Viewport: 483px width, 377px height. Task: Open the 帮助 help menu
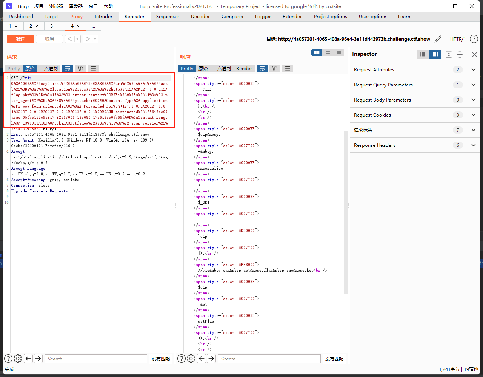[x=108, y=6]
